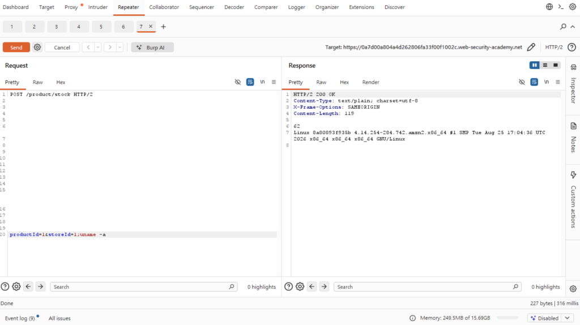This screenshot has width=580, height=325.
Task: Switch to the Target tab
Action: 46,7
